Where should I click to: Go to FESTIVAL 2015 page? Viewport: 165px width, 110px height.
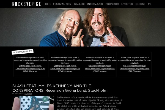click(62, 4)
